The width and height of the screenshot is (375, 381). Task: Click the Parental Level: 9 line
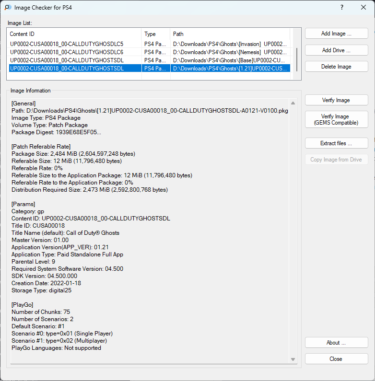tap(33, 262)
